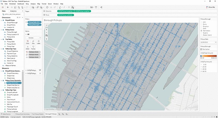Collapse the All marks section
The width and height of the screenshot is (218, 118).
[x=26, y=34]
